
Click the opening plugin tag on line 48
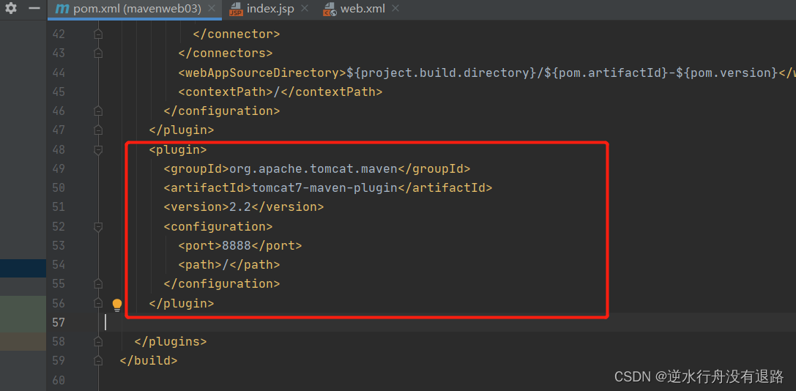pyautogui.click(x=178, y=150)
